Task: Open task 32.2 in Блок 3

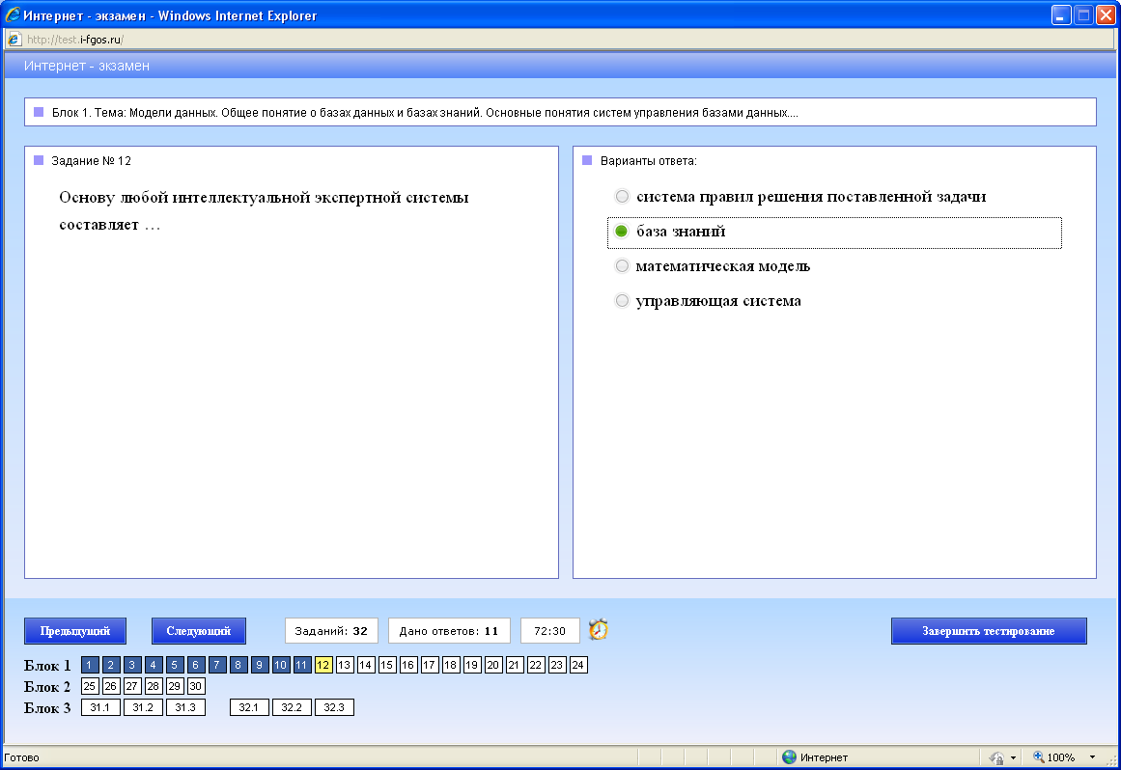Action: click(x=292, y=707)
